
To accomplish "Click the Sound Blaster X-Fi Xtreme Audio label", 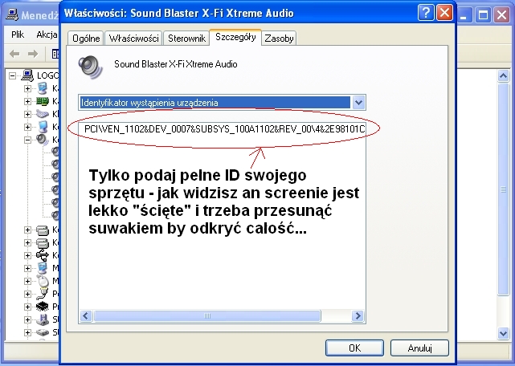I will [176, 64].
